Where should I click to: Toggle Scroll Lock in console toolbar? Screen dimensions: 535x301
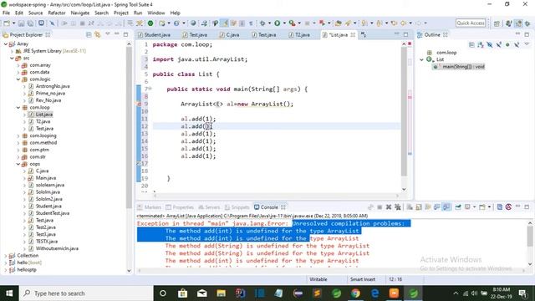coord(419,207)
